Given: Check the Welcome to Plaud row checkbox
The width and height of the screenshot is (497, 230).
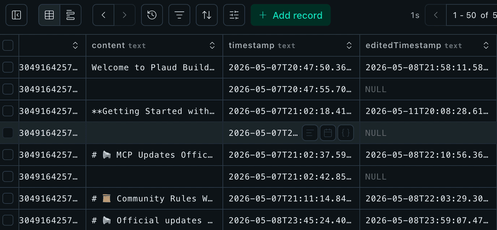Looking at the screenshot, I should click(8, 67).
